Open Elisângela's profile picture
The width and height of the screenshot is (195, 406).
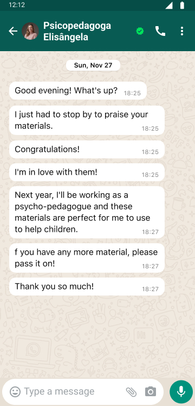[30, 31]
